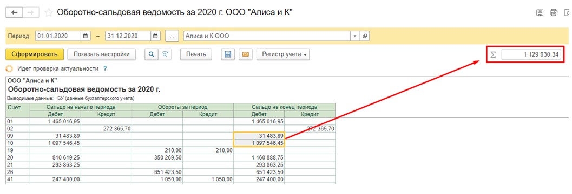Click the period selection ellipsis button
Image resolution: width=572 pixels, height=194 pixels.
click(x=172, y=36)
